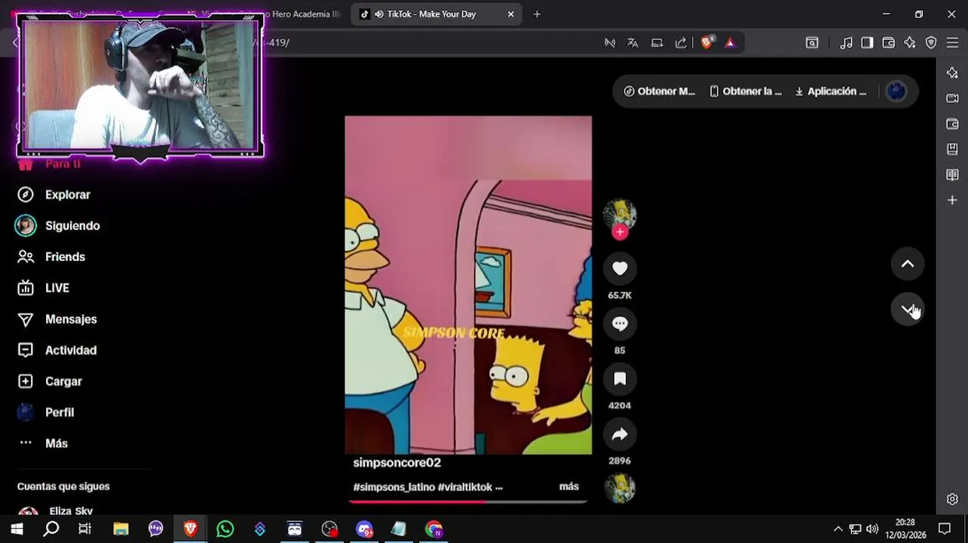The image size is (968, 543).
Task: Click the Brave Shields lion icon
Action: (706, 43)
